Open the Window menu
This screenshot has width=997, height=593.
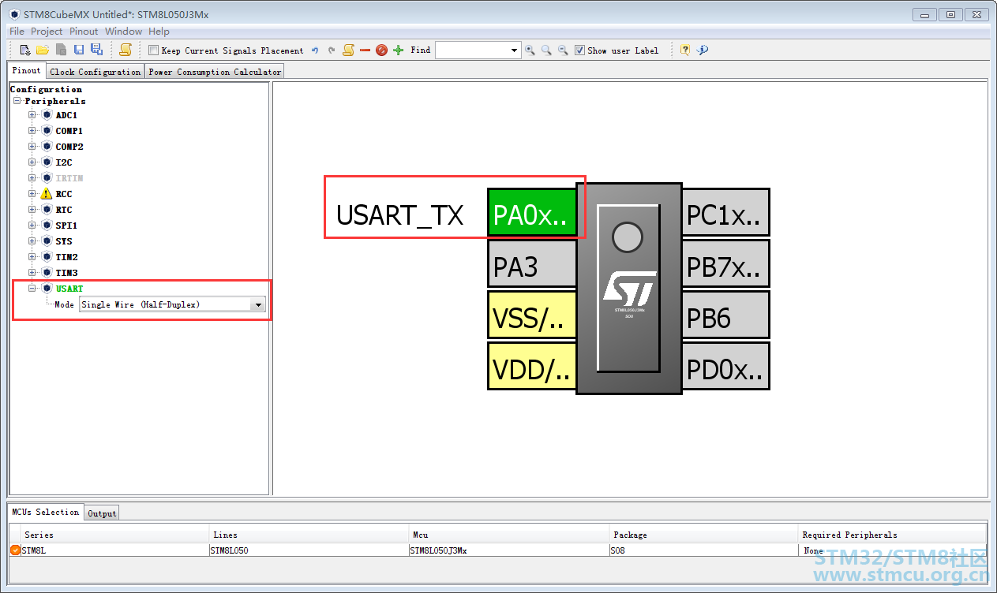coord(124,32)
